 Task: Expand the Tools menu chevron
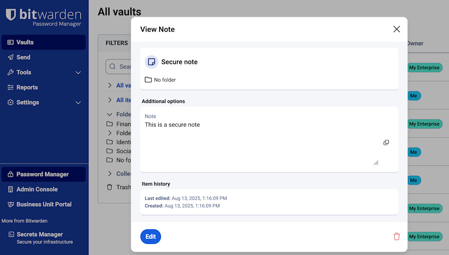pyautogui.click(x=78, y=73)
